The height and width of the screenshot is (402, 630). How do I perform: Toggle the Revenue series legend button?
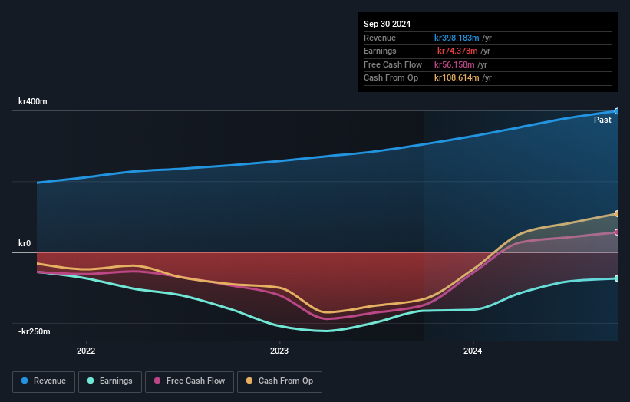coord(44,381)
